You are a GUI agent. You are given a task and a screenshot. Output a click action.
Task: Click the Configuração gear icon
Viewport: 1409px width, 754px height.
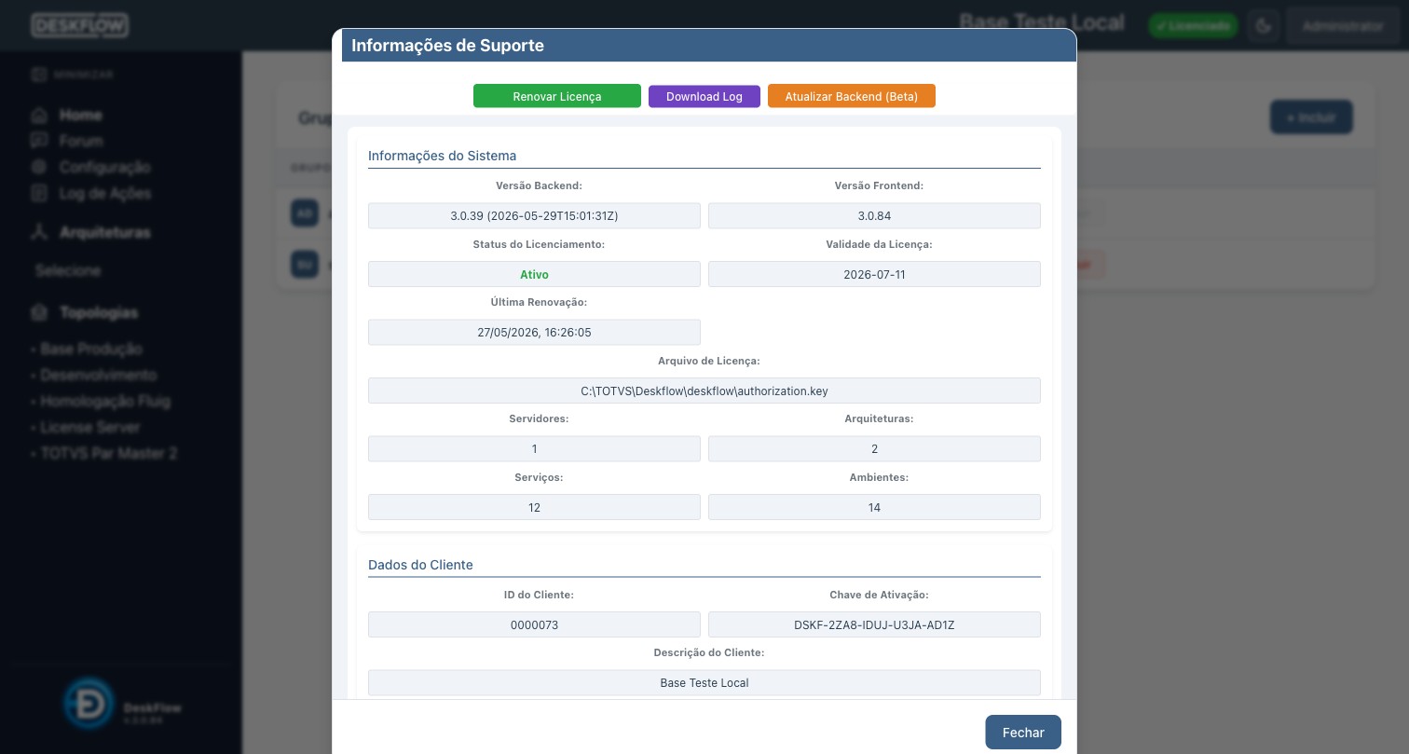pos(39,167)
